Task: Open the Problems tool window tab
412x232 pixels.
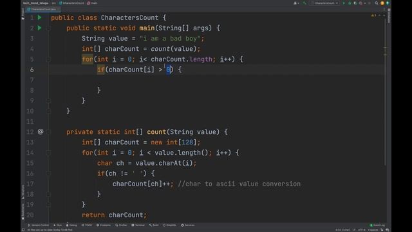Action: [104, 225]
